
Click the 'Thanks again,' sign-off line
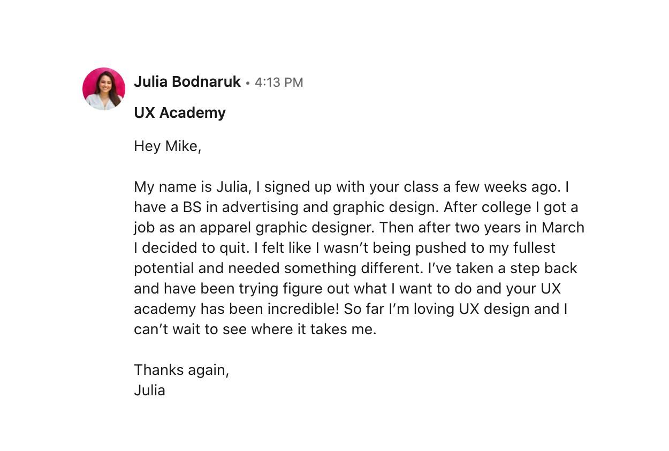[x=181, y=371]
